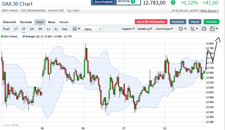Viewport: 225px width, 130px height.
Task: Click the ISIN: DE0008469008 text
Action: coord(33,11)
